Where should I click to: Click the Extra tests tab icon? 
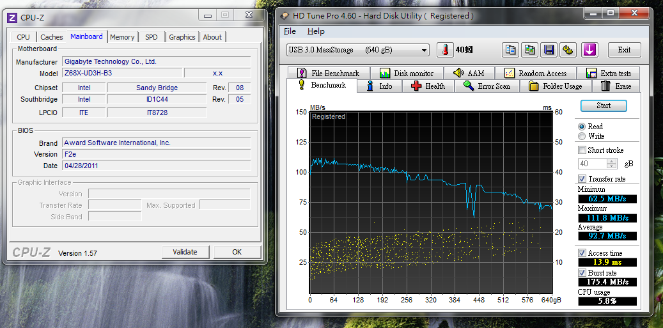591,73
